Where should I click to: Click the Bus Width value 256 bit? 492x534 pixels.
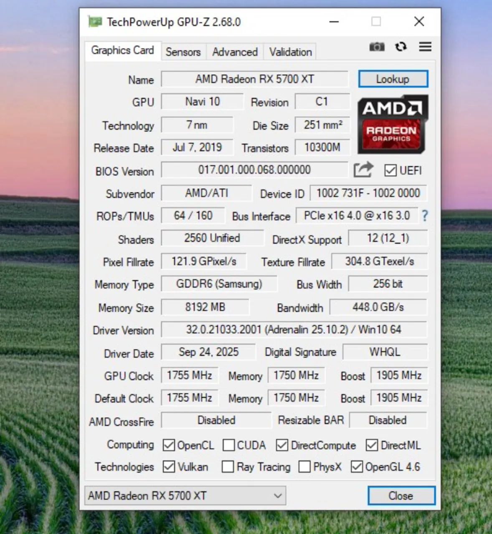tap(388, 284)
